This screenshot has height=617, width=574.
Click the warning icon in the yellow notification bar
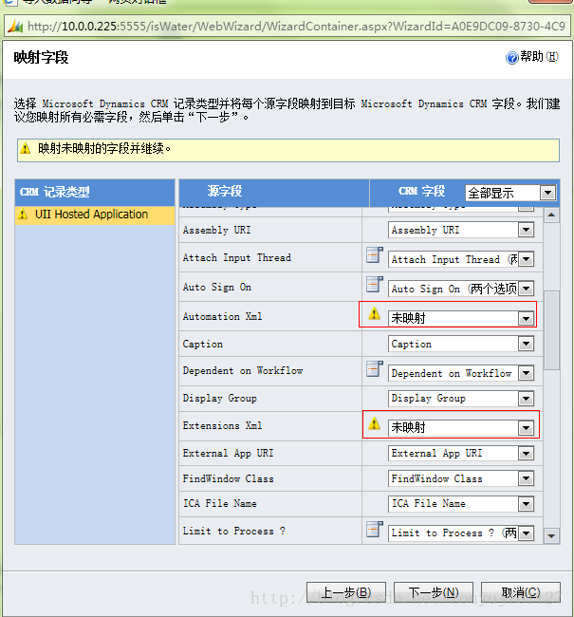tap(26, 149)
